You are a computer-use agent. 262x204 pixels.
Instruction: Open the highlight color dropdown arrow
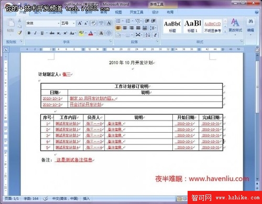pyautogui.click(x=86, y=33)
